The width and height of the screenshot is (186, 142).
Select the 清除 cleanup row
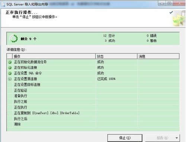tap(93, 124)
